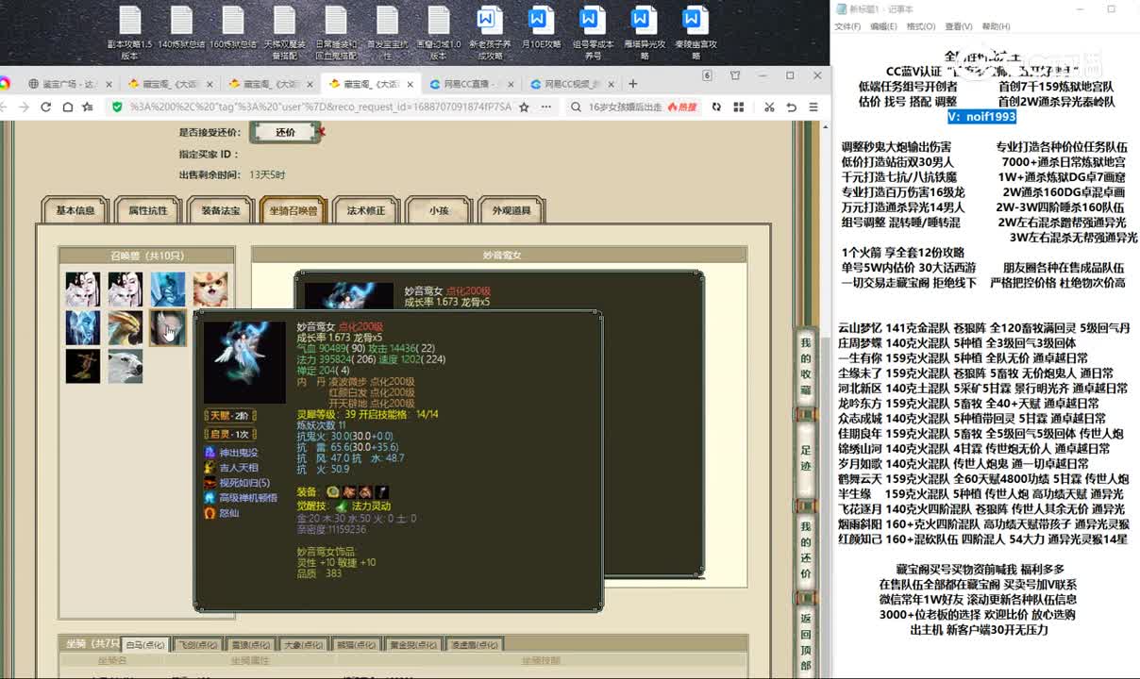This screenshot has width=1140, height=679.
Task: Select the 大象(点化) mount tab
Action: [x=304, y=645]
